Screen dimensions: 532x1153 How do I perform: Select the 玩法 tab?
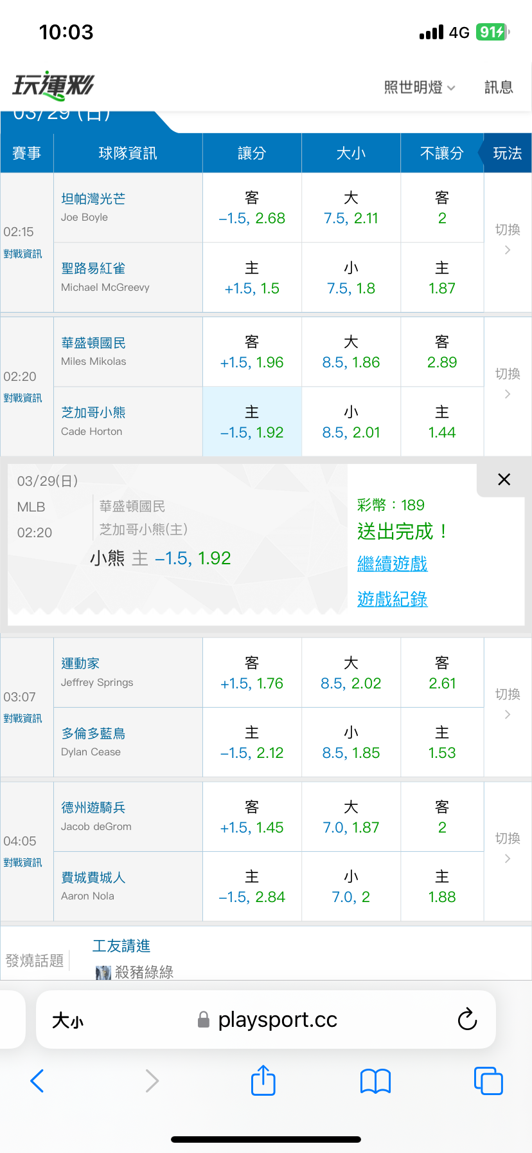507,153
